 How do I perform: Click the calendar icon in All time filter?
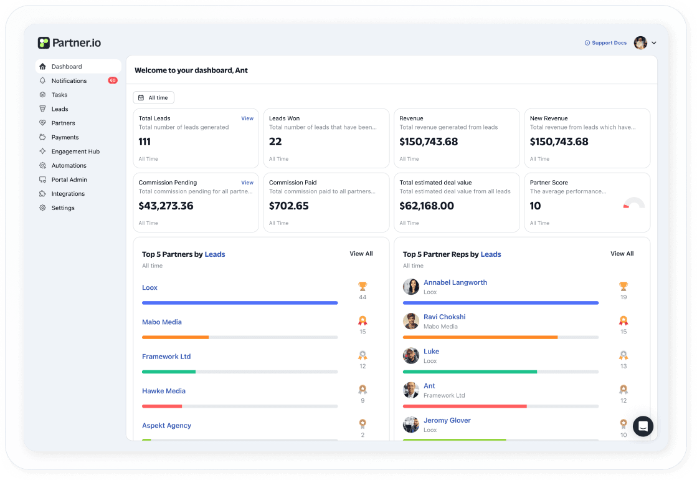click(x=141, y=98)
